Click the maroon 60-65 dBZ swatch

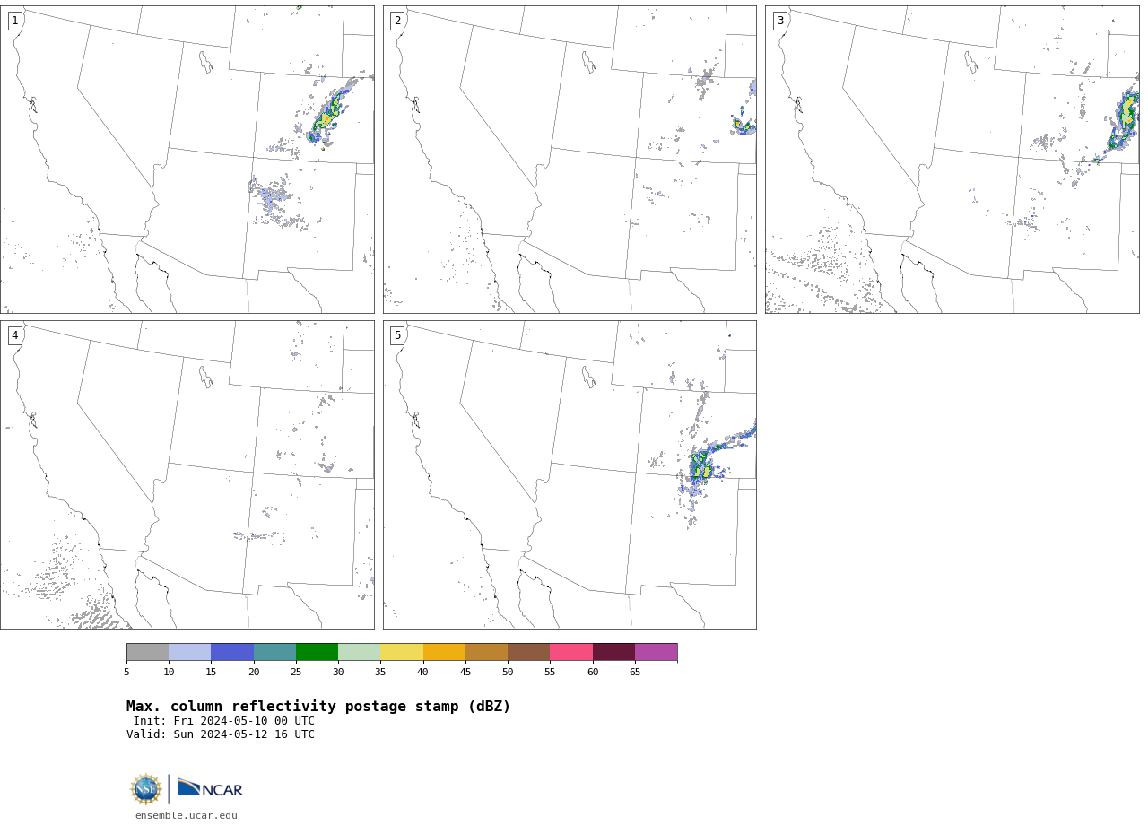click(613, 652)
